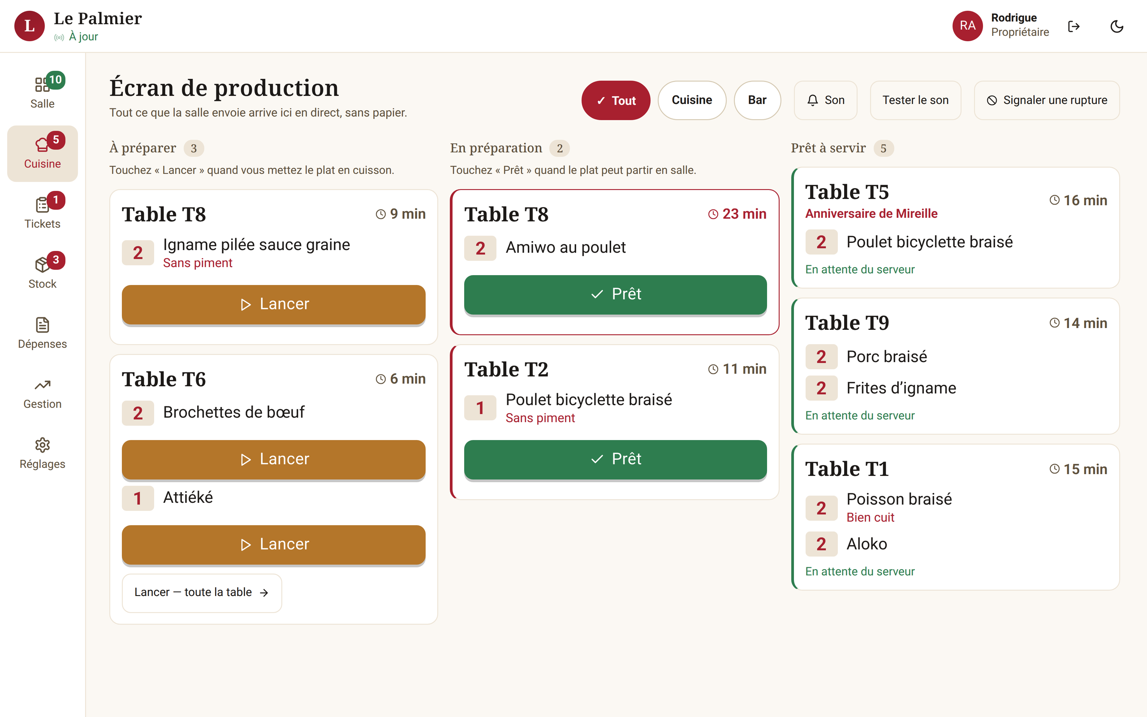This screenshot has height=717, width=1147.
Task: Select the Tout filter
Action: pos(616,100)
